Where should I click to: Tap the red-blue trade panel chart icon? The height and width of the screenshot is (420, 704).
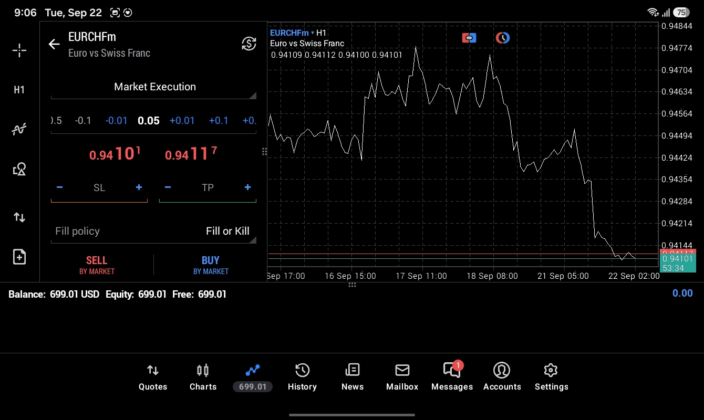point(469,38)
